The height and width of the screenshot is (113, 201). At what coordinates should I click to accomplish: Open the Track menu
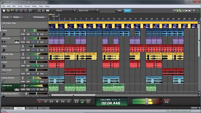click(20, 6)
